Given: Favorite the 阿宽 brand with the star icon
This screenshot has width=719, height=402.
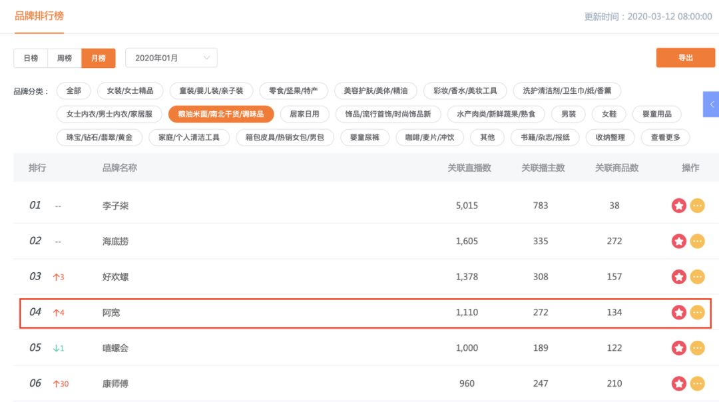Looking at the screenshot, I should tap(678, 313).
